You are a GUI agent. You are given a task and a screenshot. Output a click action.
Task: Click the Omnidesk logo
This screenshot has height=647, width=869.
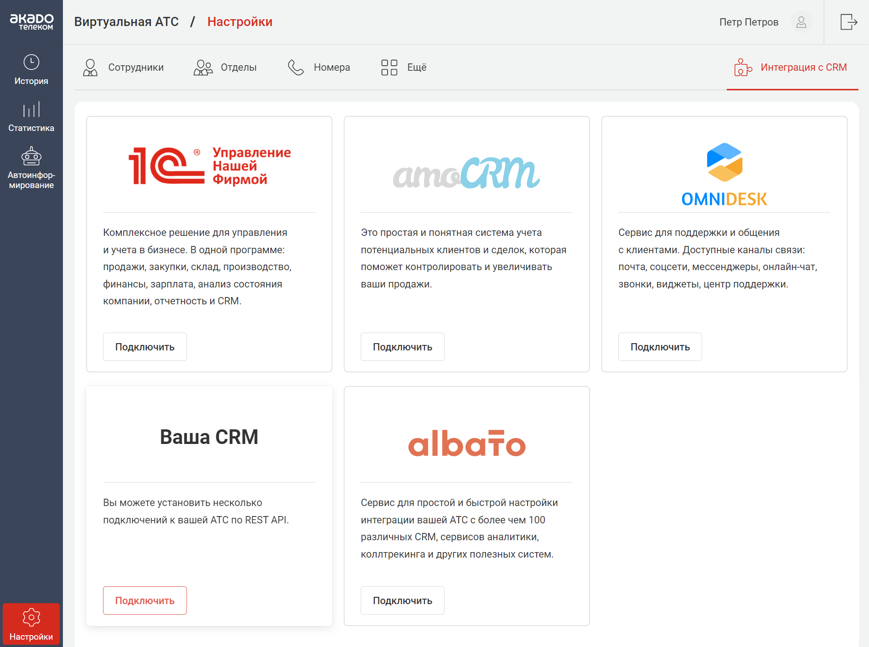click(x=724, y=175)
